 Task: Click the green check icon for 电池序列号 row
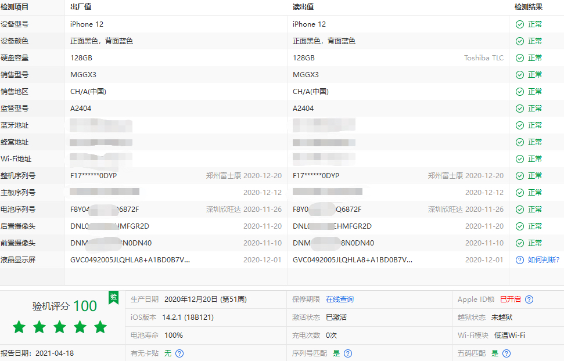[x=520, y=210]
